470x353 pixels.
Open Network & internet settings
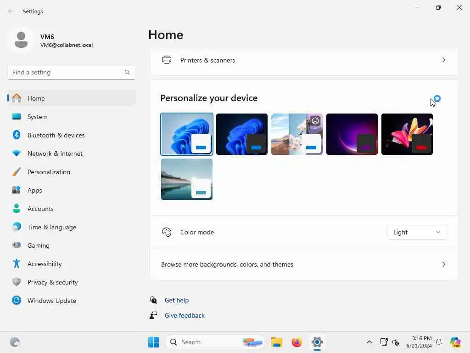(72, 153)
